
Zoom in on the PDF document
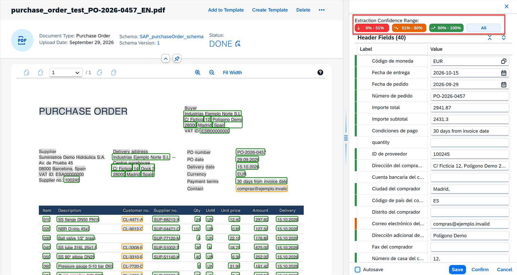pos(197,72)
